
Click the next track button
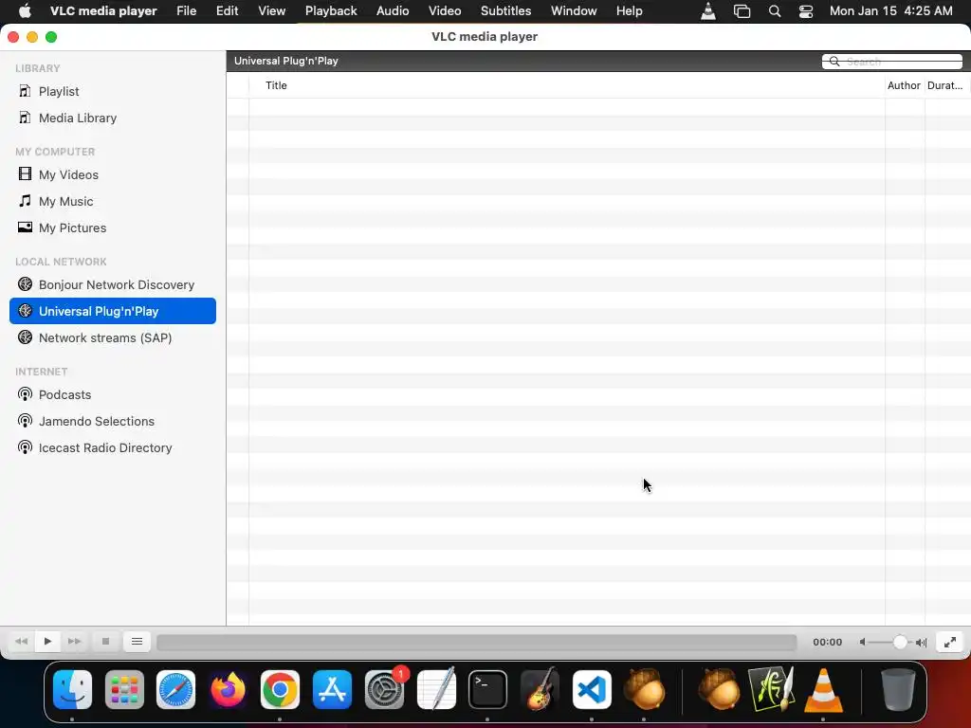click(74, 642)
